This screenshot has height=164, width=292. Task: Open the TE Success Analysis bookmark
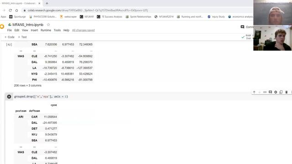coord(109,17)
